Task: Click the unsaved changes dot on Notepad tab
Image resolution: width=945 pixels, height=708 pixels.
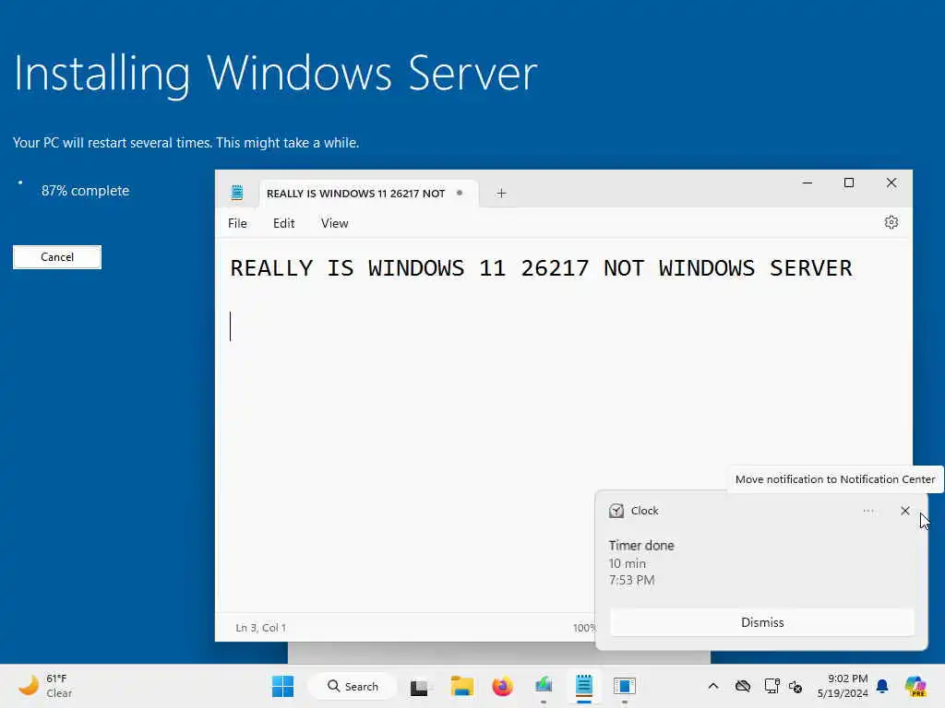Action: point(460,193)
